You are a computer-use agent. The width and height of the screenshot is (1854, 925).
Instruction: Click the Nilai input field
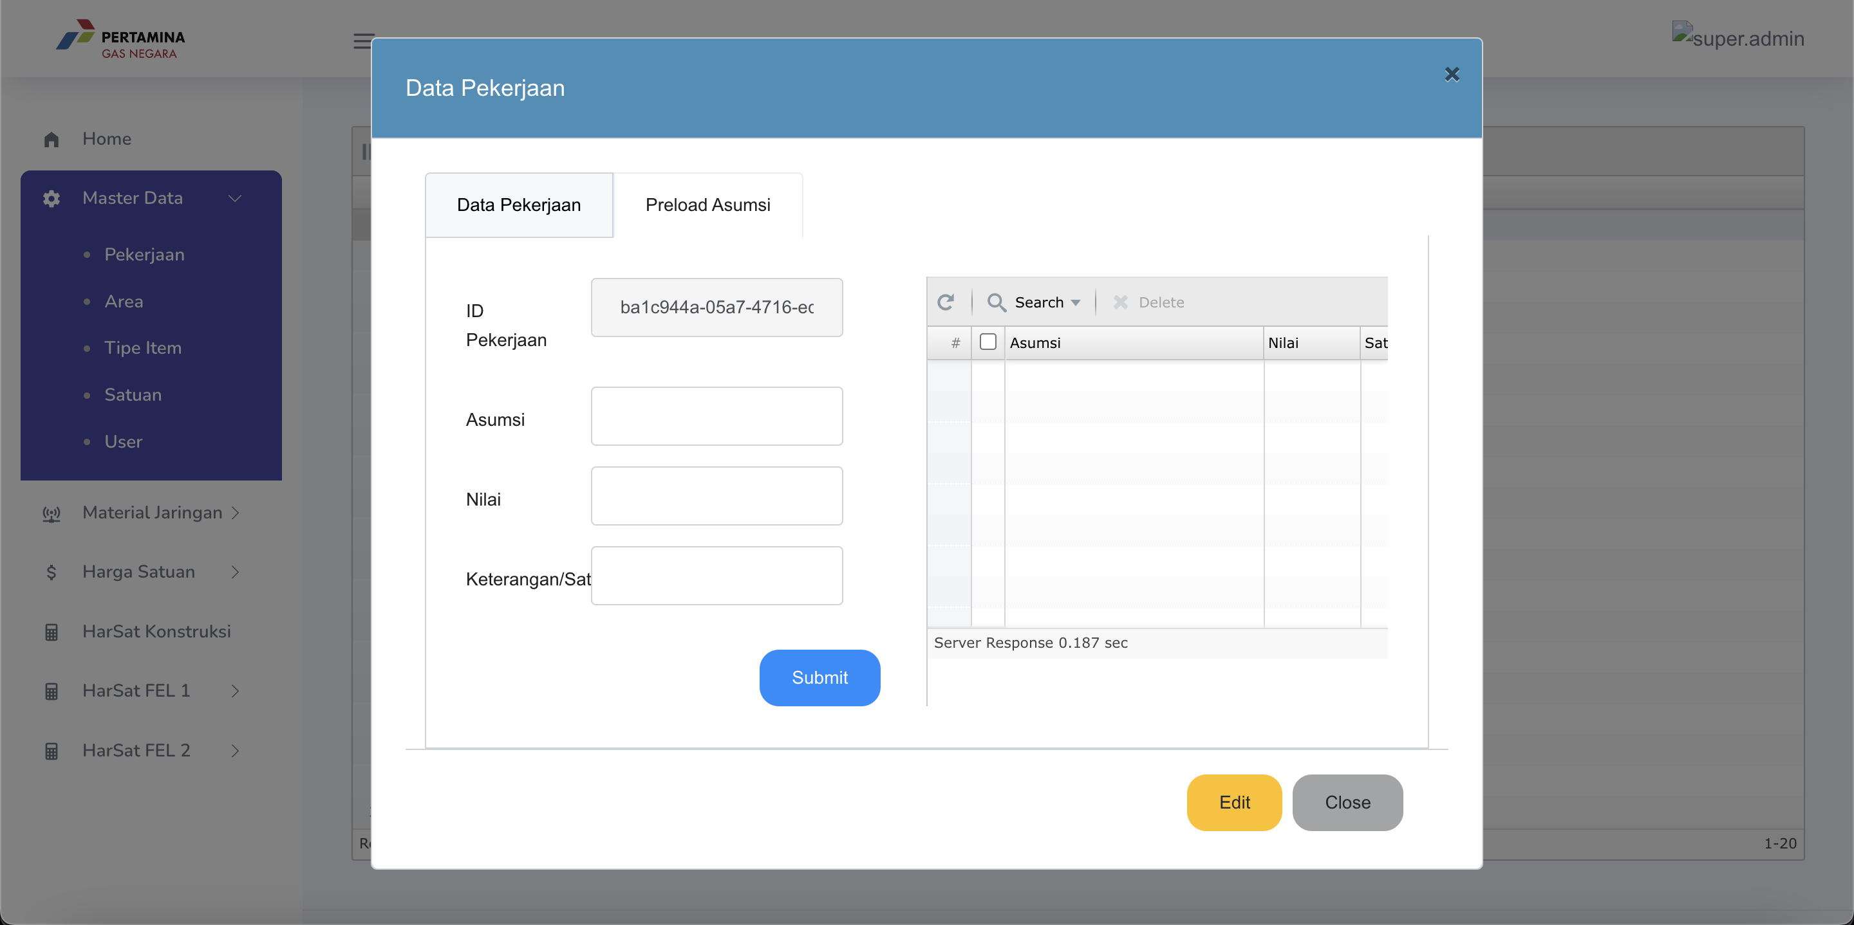[x=717, y=497]
